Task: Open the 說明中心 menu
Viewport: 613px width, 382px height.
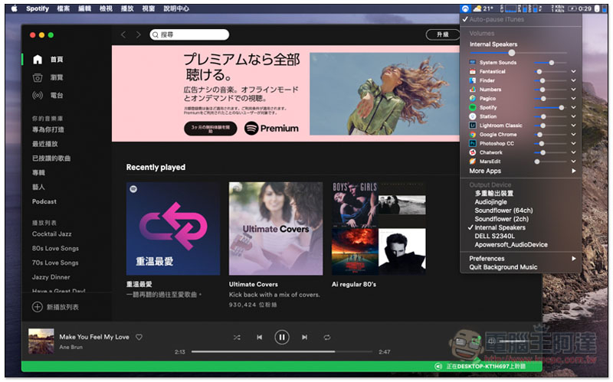Action: tap(176, 8)
